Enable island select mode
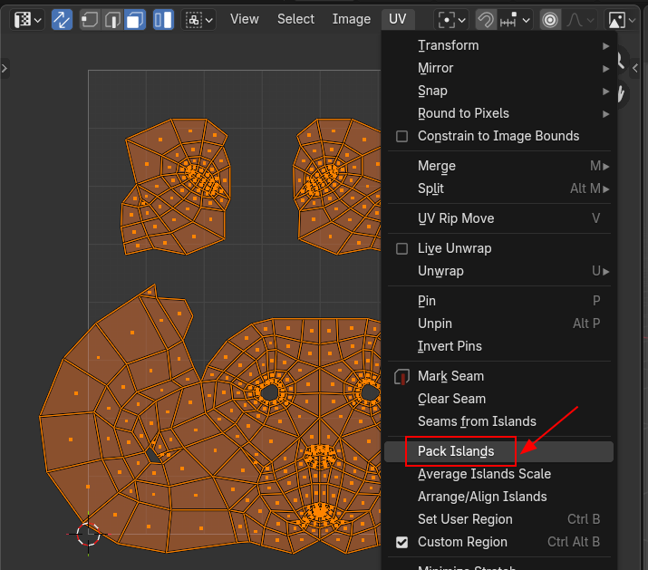This screenshot has width=648, height=570. (163, 19)
